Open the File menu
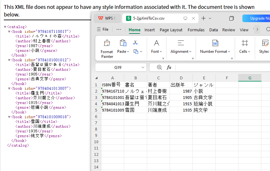Screen dimensions: 270x171 tap(103, 29)
